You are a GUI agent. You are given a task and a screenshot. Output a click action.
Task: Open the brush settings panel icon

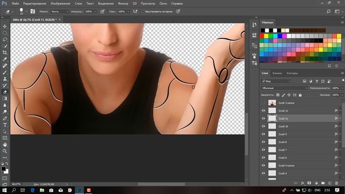32,11
